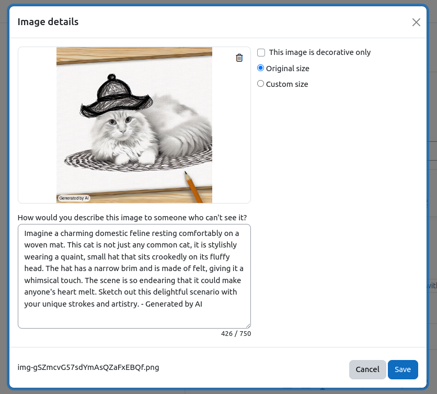Viewport: 437px width, 394px height.
Task: Click the file name img-gSZmcvG57sdYmAsQZaFxEBQf.png
Action: tap(88, 367)
